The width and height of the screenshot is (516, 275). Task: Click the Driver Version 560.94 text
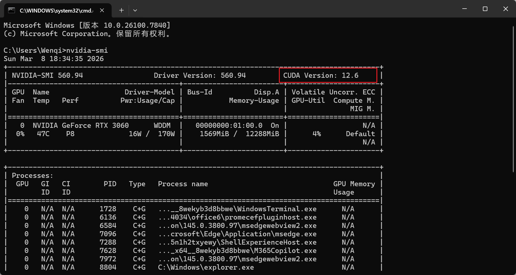pos(200,75)
